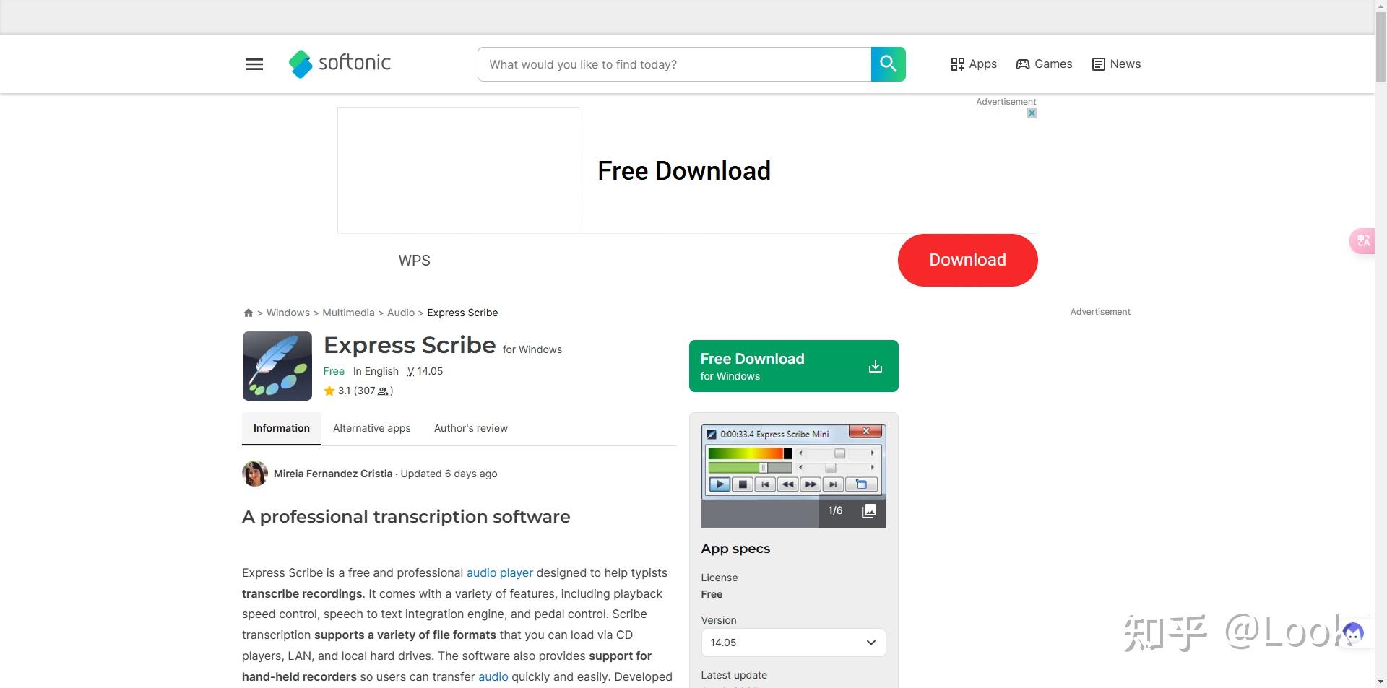Click the version 14.05 label
The width and height of the screenshot is (1387, 688).
[x=425, y=371]
